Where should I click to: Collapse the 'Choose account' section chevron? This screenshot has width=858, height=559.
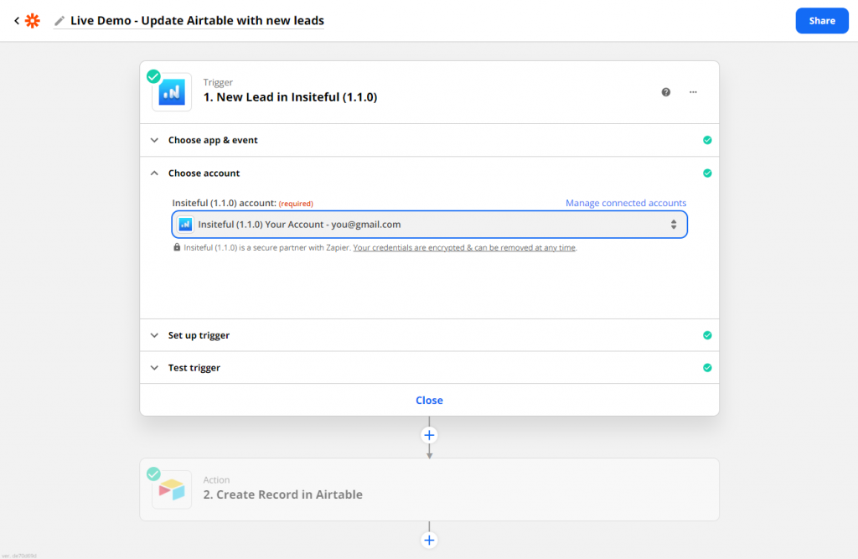(154, 173)
